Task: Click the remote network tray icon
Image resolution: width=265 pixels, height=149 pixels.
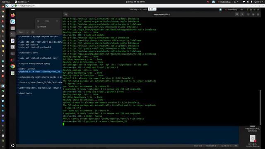Action: coord(251,10)
